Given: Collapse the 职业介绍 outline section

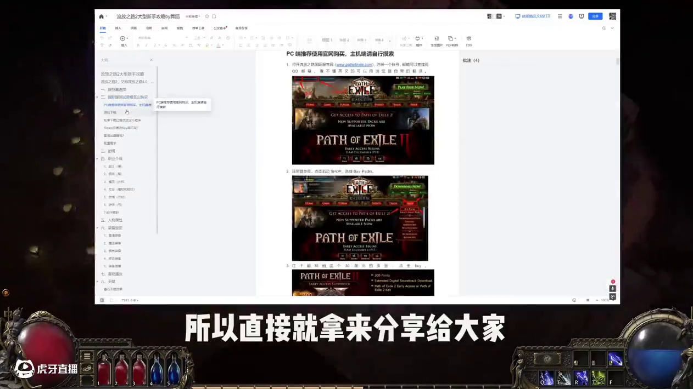Looking at the screenshot, I should tap(98, 158).
